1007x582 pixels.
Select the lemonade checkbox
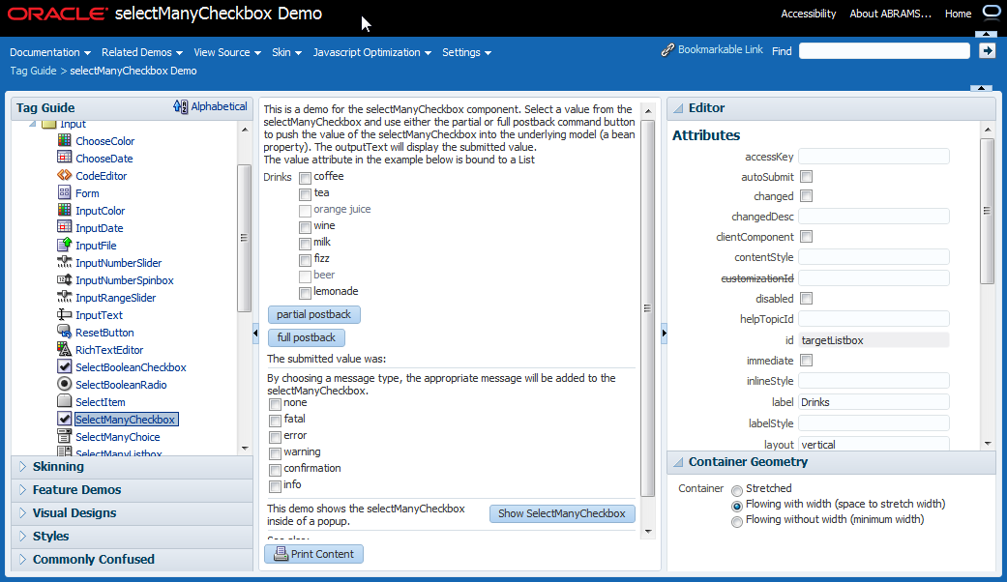tap(305, 293)
